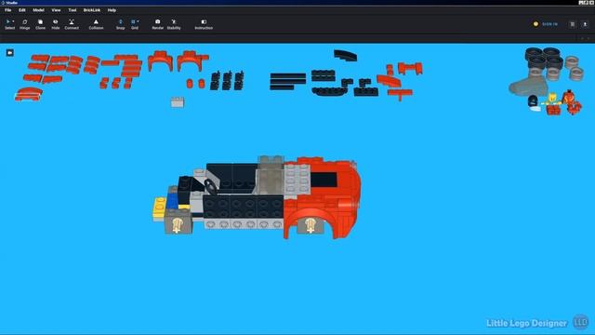Viewport: 595px width, 335px height.
Task: Select the black tires stack in the viewport corner
Action: [x=543, y=58]
